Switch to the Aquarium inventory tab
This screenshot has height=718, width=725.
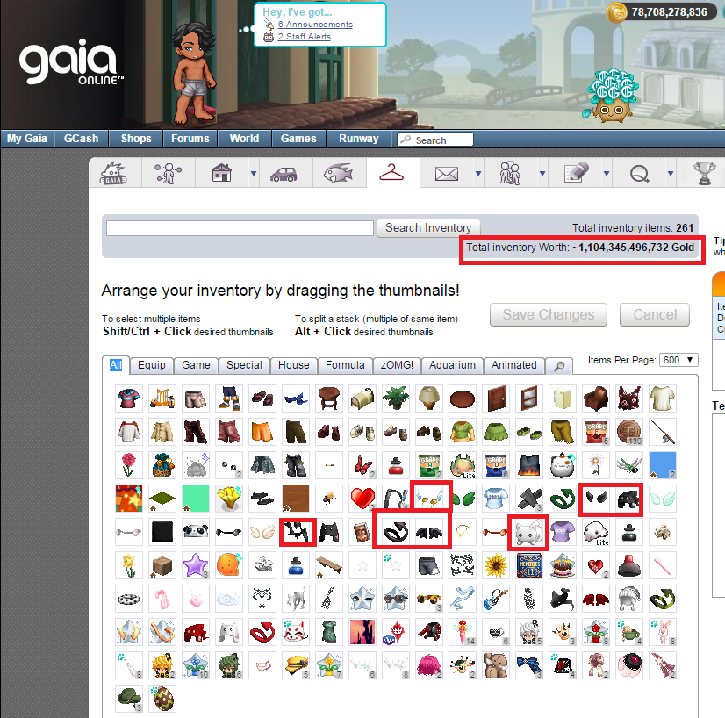tap(452, 365)
